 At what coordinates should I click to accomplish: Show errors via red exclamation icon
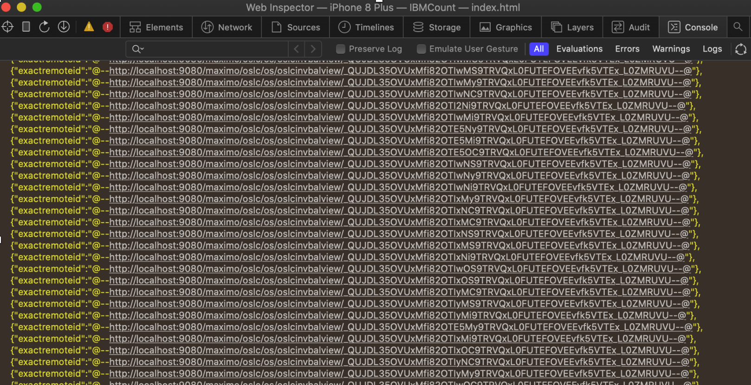(x=108, y=27)
